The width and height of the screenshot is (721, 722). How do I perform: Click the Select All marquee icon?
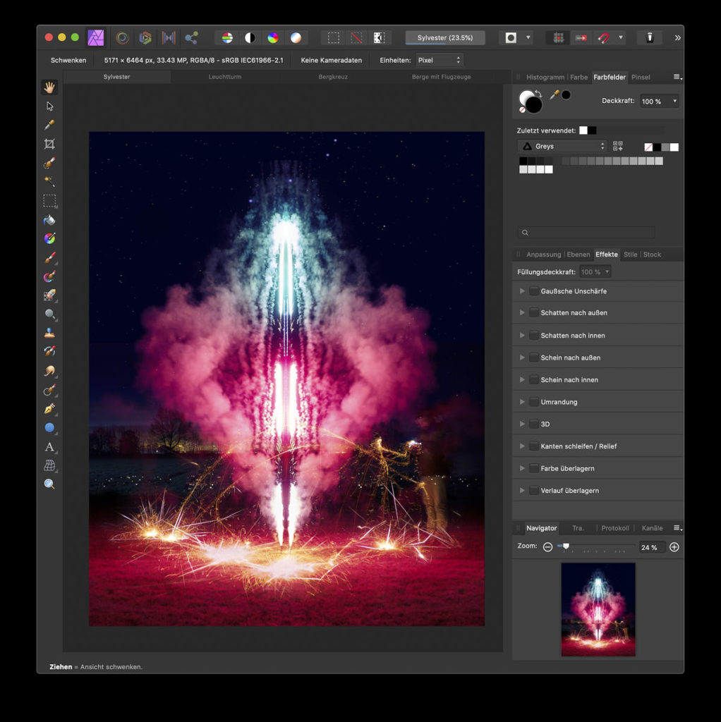pyautogui.click(x=334, y=38)
